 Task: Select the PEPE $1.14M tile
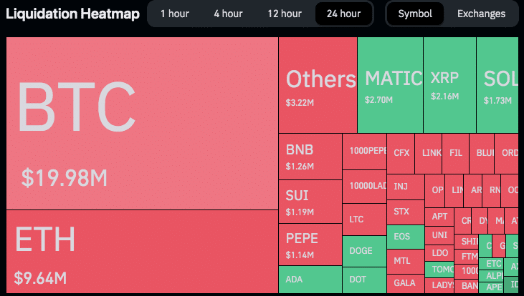(310, 245)
